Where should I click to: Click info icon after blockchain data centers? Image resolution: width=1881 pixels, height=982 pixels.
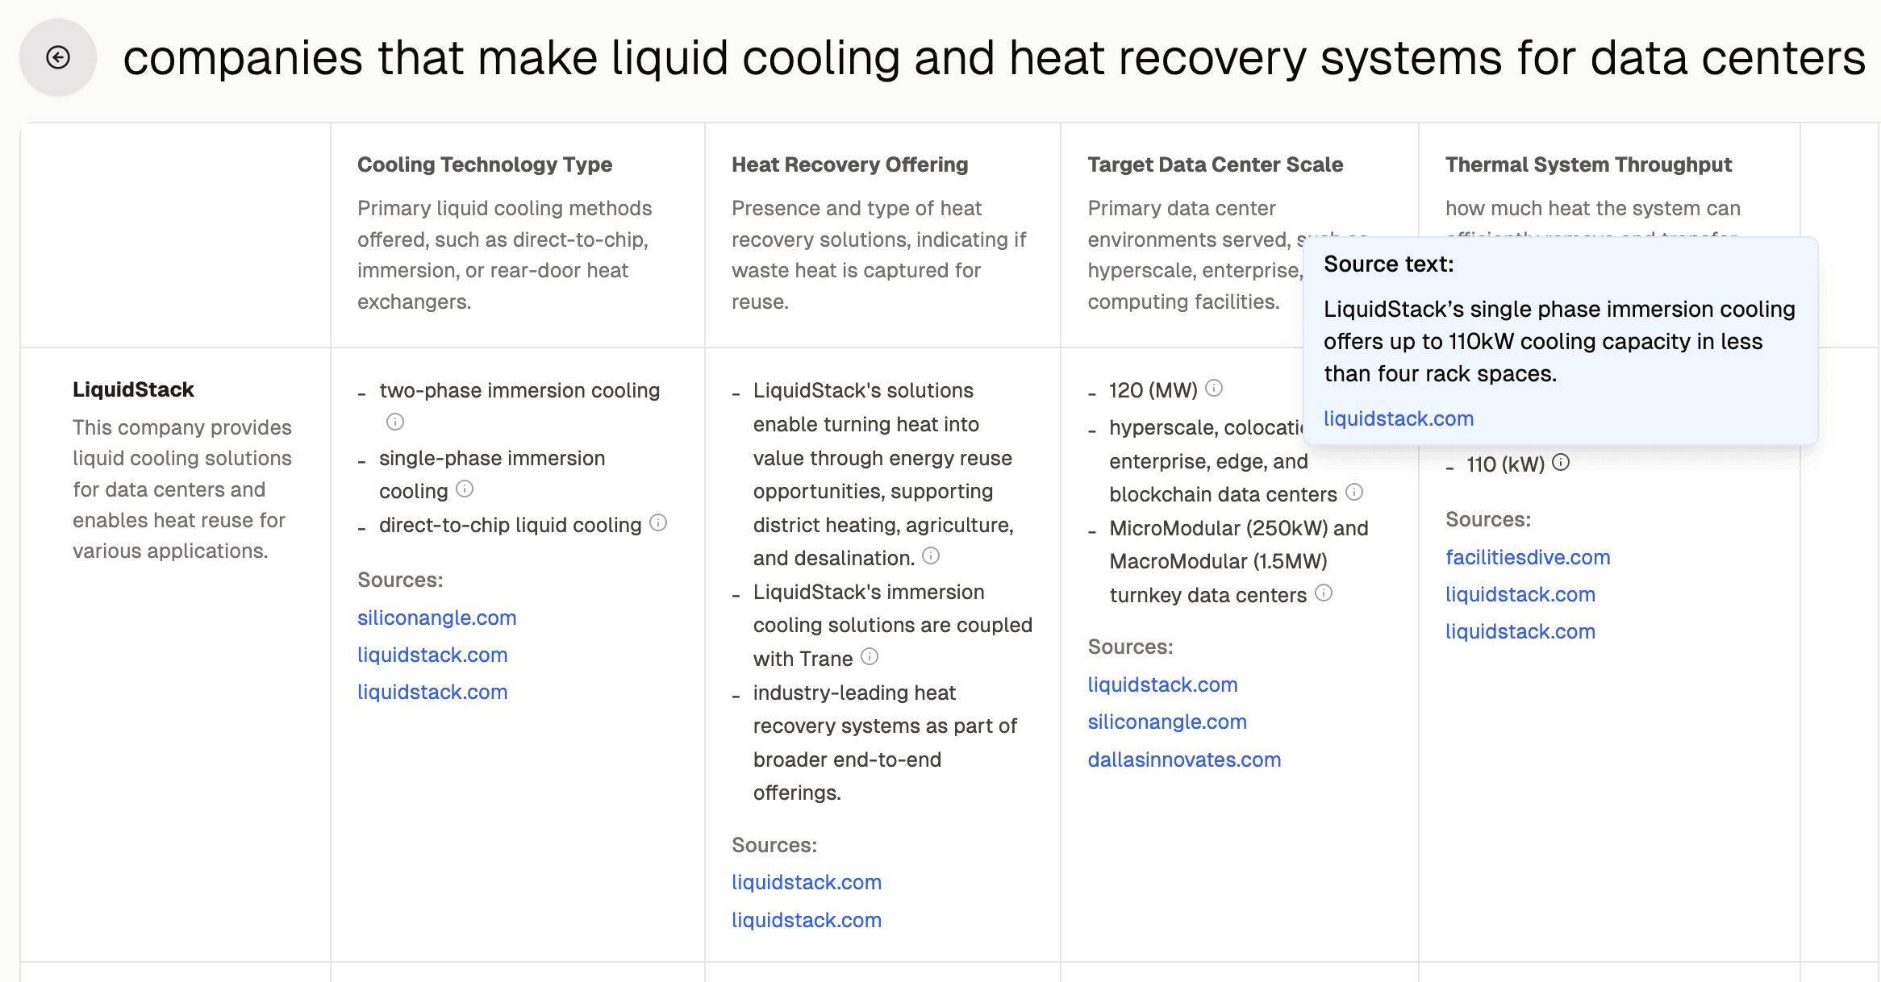[x=1354, y=492]
